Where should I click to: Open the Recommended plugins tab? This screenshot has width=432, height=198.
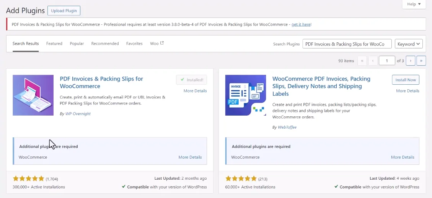click(x=105, y=43)
